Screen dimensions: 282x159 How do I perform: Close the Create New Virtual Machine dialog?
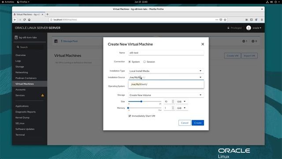(203, 44)
